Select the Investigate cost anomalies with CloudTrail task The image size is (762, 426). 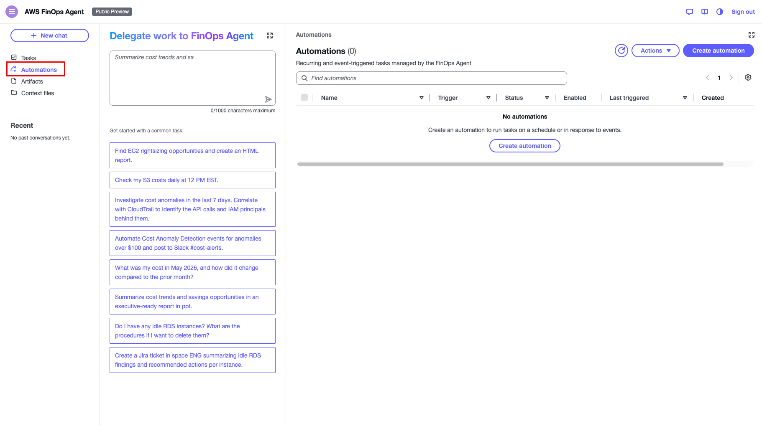tap(192, 209)
